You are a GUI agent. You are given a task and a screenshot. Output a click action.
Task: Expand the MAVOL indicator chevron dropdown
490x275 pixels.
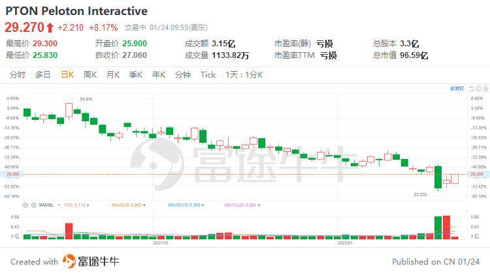click(59, 205)
